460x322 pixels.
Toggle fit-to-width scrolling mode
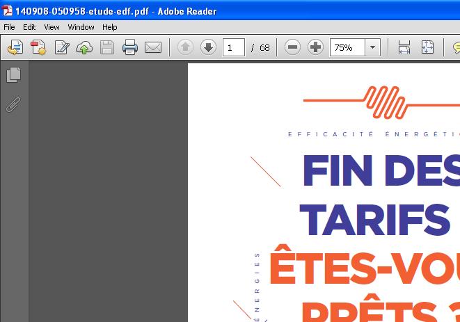(x=404, y=47)
